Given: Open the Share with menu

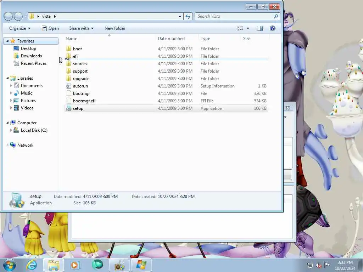Looking at the screenshot, I should pyautogui.click(x=81, y=28).
